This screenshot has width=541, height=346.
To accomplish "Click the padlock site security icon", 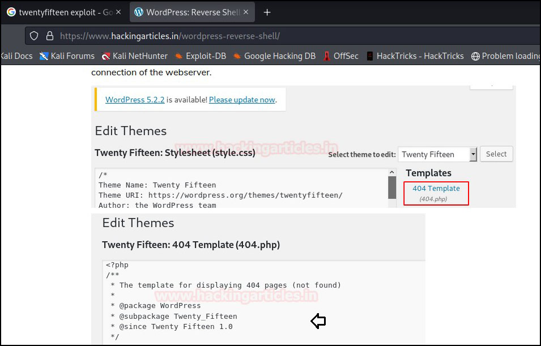I will click(50, 36).
